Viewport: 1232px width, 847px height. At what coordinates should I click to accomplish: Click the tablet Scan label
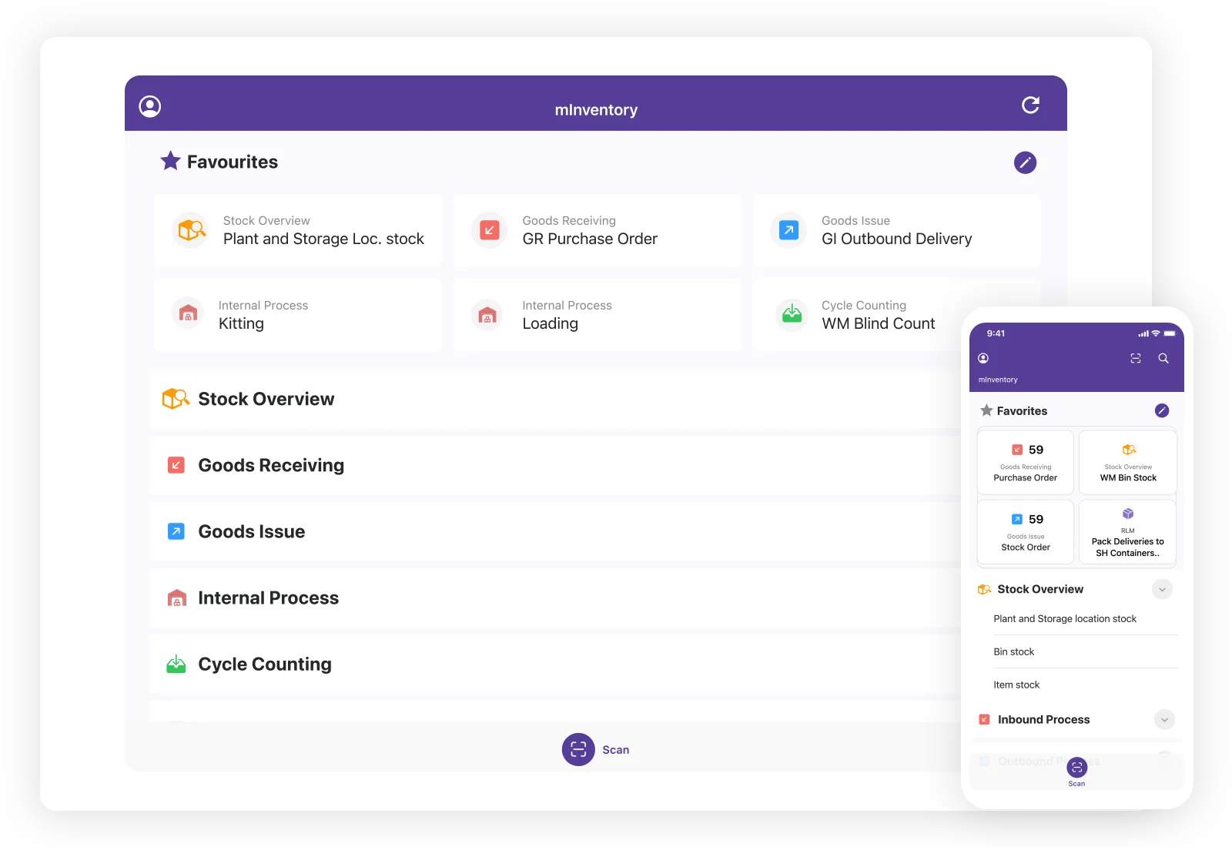coord(615,750)
